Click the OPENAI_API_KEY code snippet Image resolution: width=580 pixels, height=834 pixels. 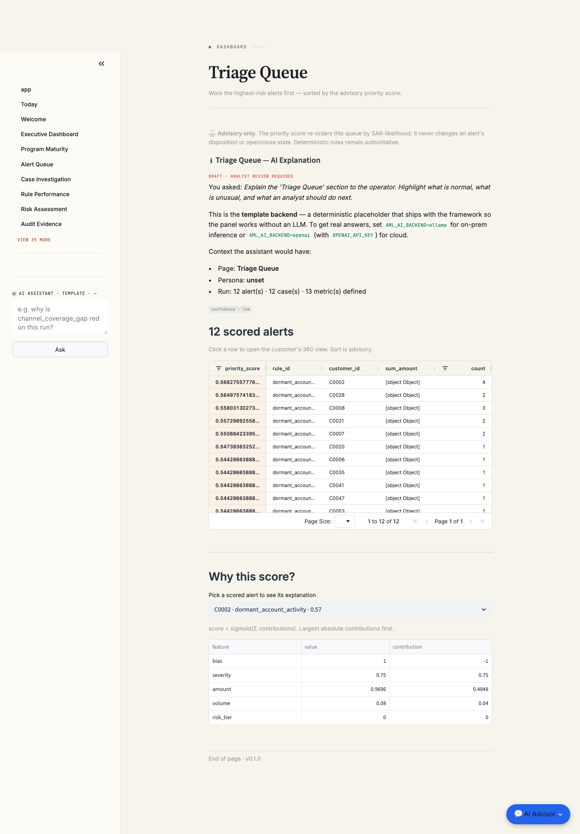point(353,235)
